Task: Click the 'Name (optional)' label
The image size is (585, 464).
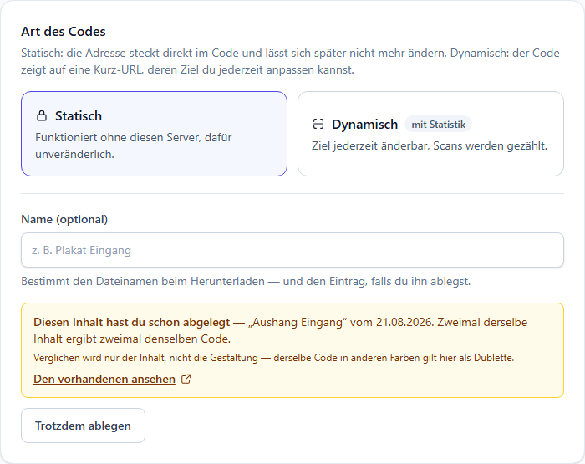Action: click(64, 219)
